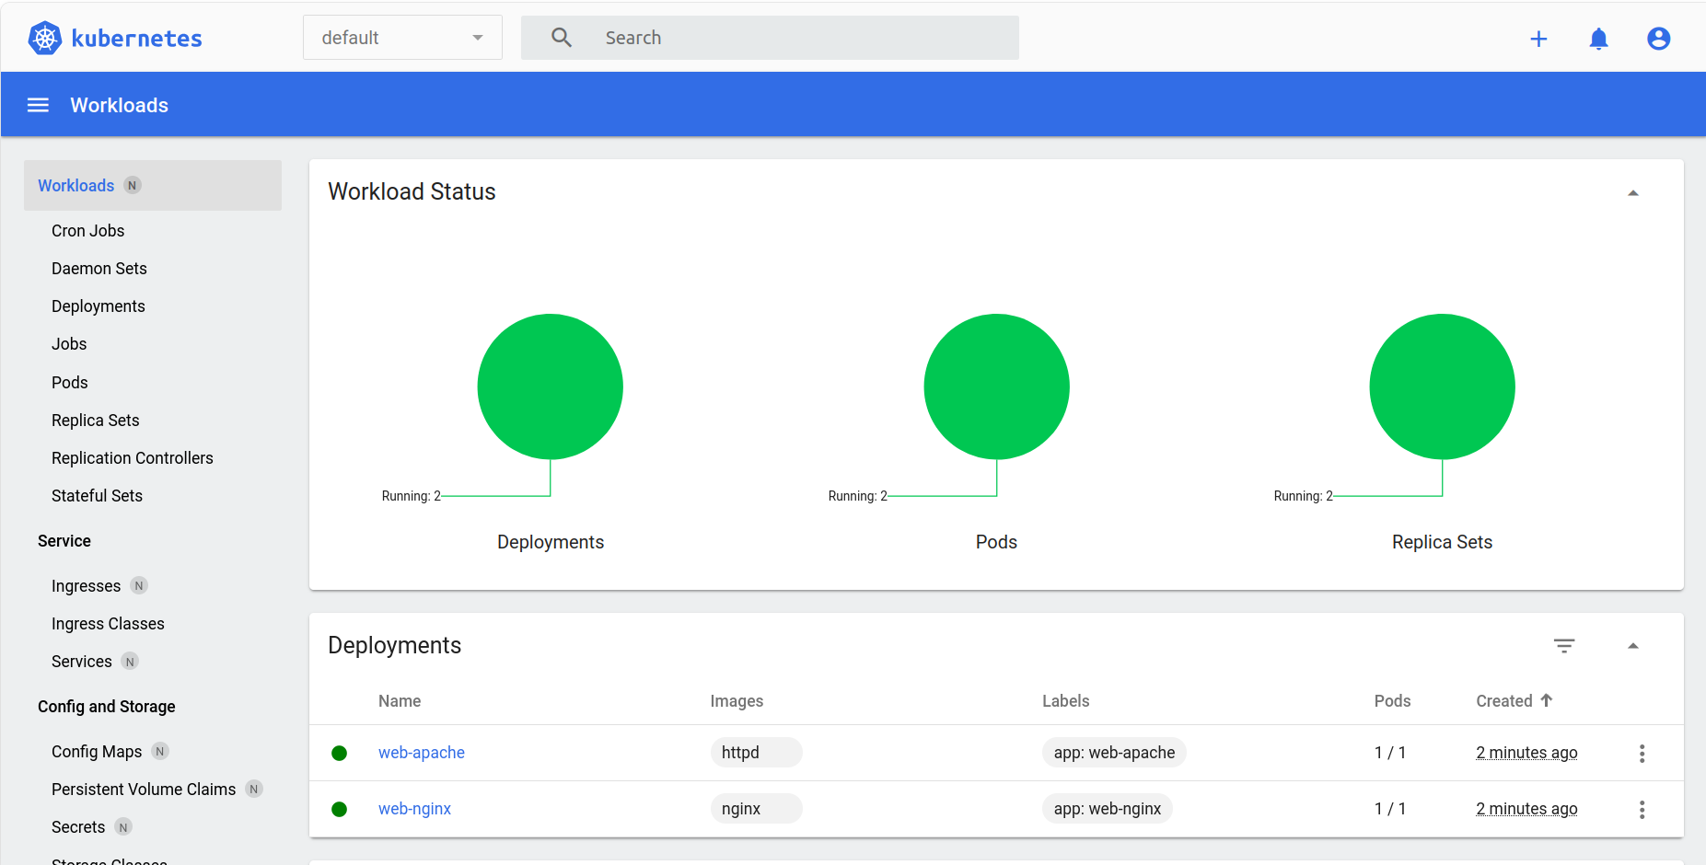
Task: Click the Pods green status circle
Action: tap(996, 386)
